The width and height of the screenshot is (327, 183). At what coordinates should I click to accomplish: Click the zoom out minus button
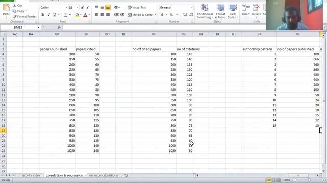point(294,180)
